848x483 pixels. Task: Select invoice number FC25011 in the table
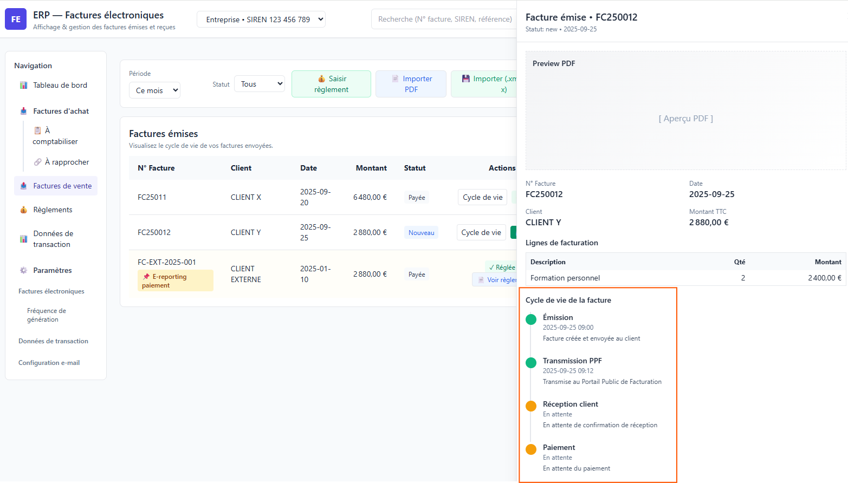point(152,197)
